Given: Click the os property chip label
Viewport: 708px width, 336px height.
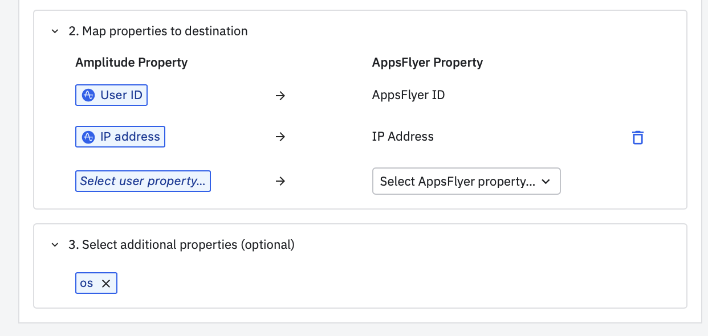Looking at the screenshot, I should click(x=87, y=283).
